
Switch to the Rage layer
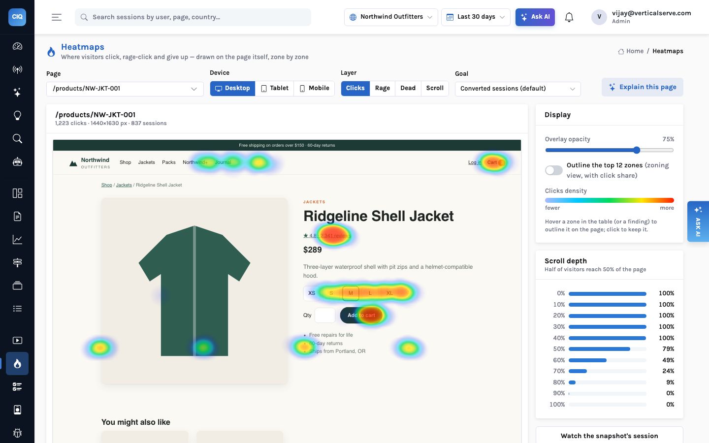click(x=383, y=88)
